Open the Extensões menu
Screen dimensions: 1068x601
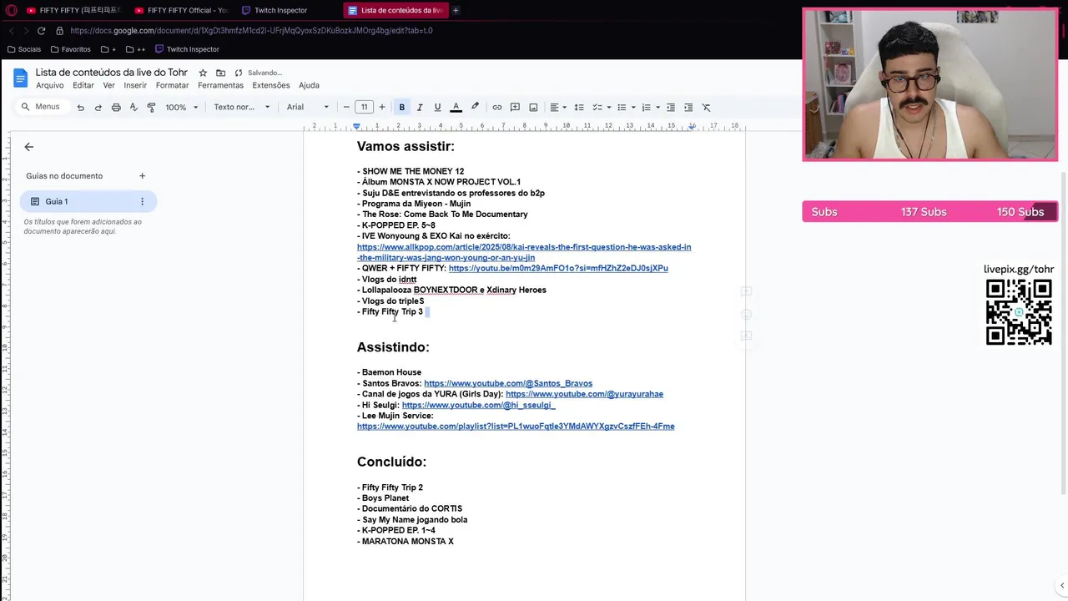click(x=271, y=85)
